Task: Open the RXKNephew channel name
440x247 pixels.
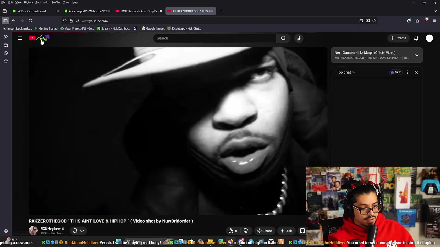Action: click(x=51, y=229)
